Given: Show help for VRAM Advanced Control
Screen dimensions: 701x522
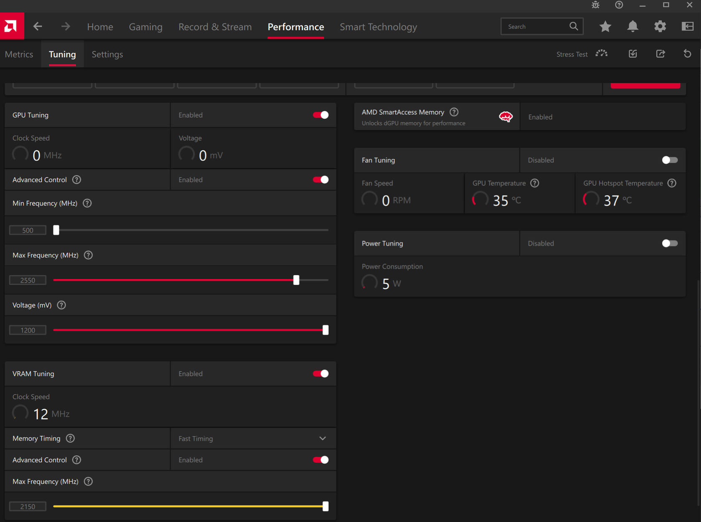Looking at the screenshot, I should click(x=76, y=460).
